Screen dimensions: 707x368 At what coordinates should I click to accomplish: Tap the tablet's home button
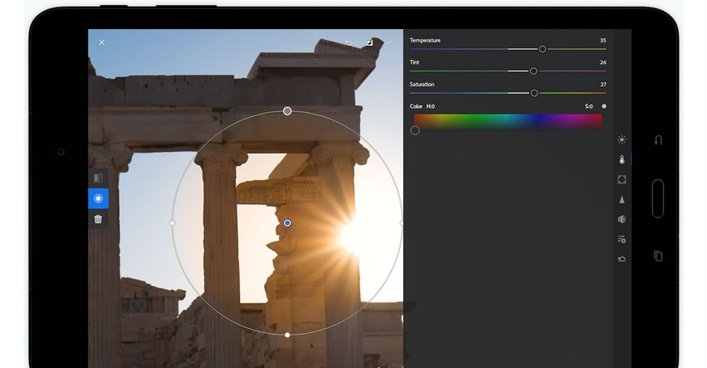point(658,199)
